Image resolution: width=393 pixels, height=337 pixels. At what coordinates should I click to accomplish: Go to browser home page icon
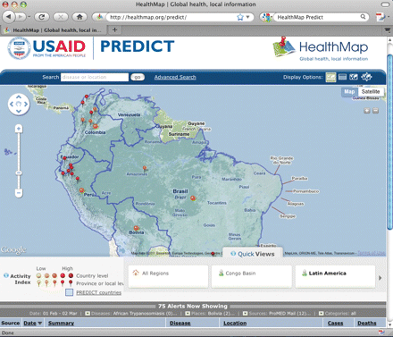tap(79, 17)
